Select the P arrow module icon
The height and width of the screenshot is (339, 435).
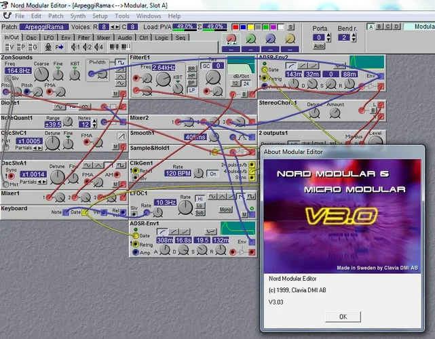pyautogui.click(x=59, y=47)
